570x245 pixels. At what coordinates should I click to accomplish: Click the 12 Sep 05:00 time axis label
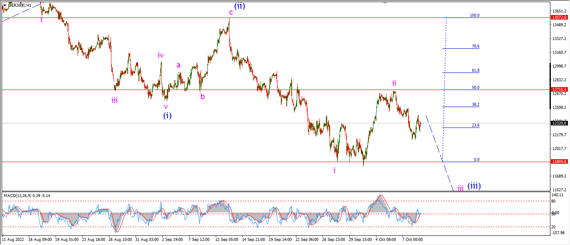(227, 240)
